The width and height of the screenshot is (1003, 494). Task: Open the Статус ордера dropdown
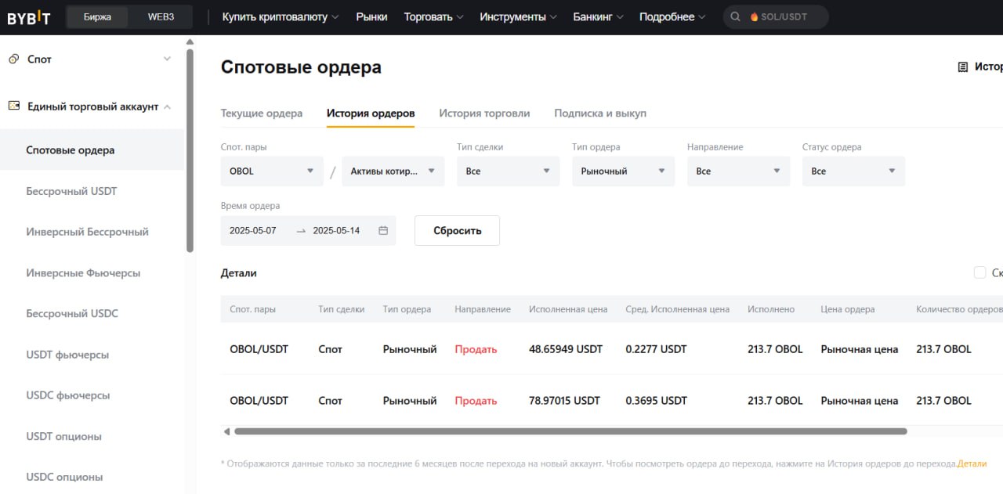[853, 171]
